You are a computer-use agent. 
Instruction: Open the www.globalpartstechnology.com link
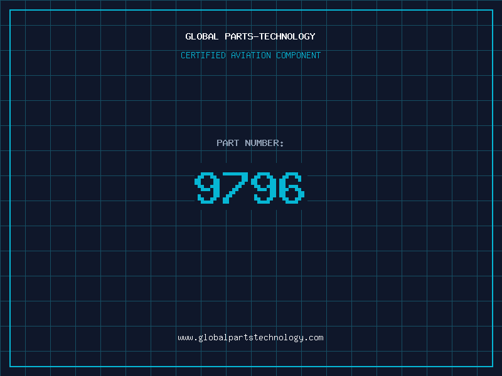250,338
